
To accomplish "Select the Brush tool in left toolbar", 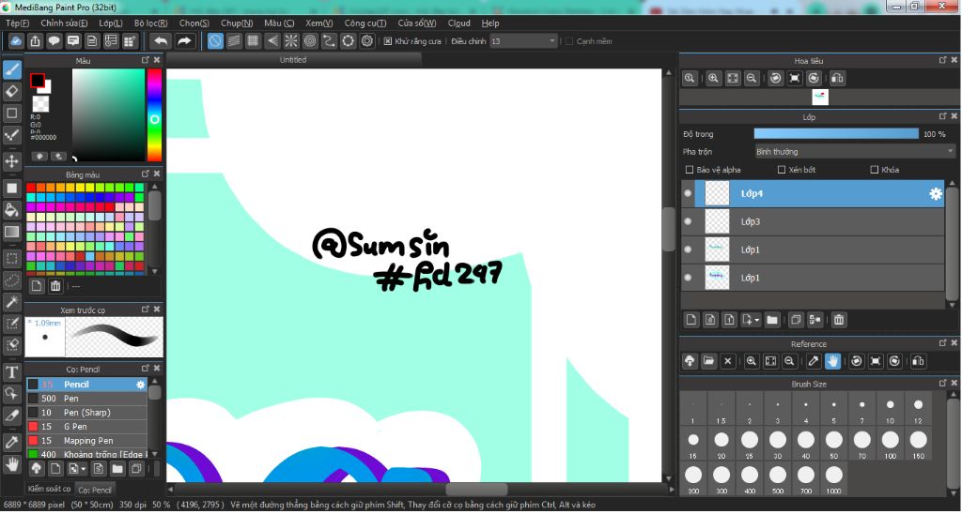I will pyautogui.click(x=11, y=69).
